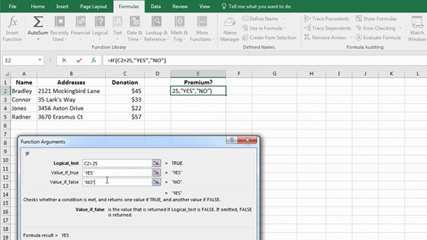Open the Logical functions icon

click(x=100, y=22)
